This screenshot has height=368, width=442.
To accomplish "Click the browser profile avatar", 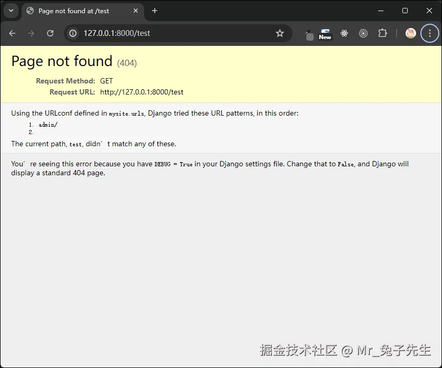I will 410,33.
